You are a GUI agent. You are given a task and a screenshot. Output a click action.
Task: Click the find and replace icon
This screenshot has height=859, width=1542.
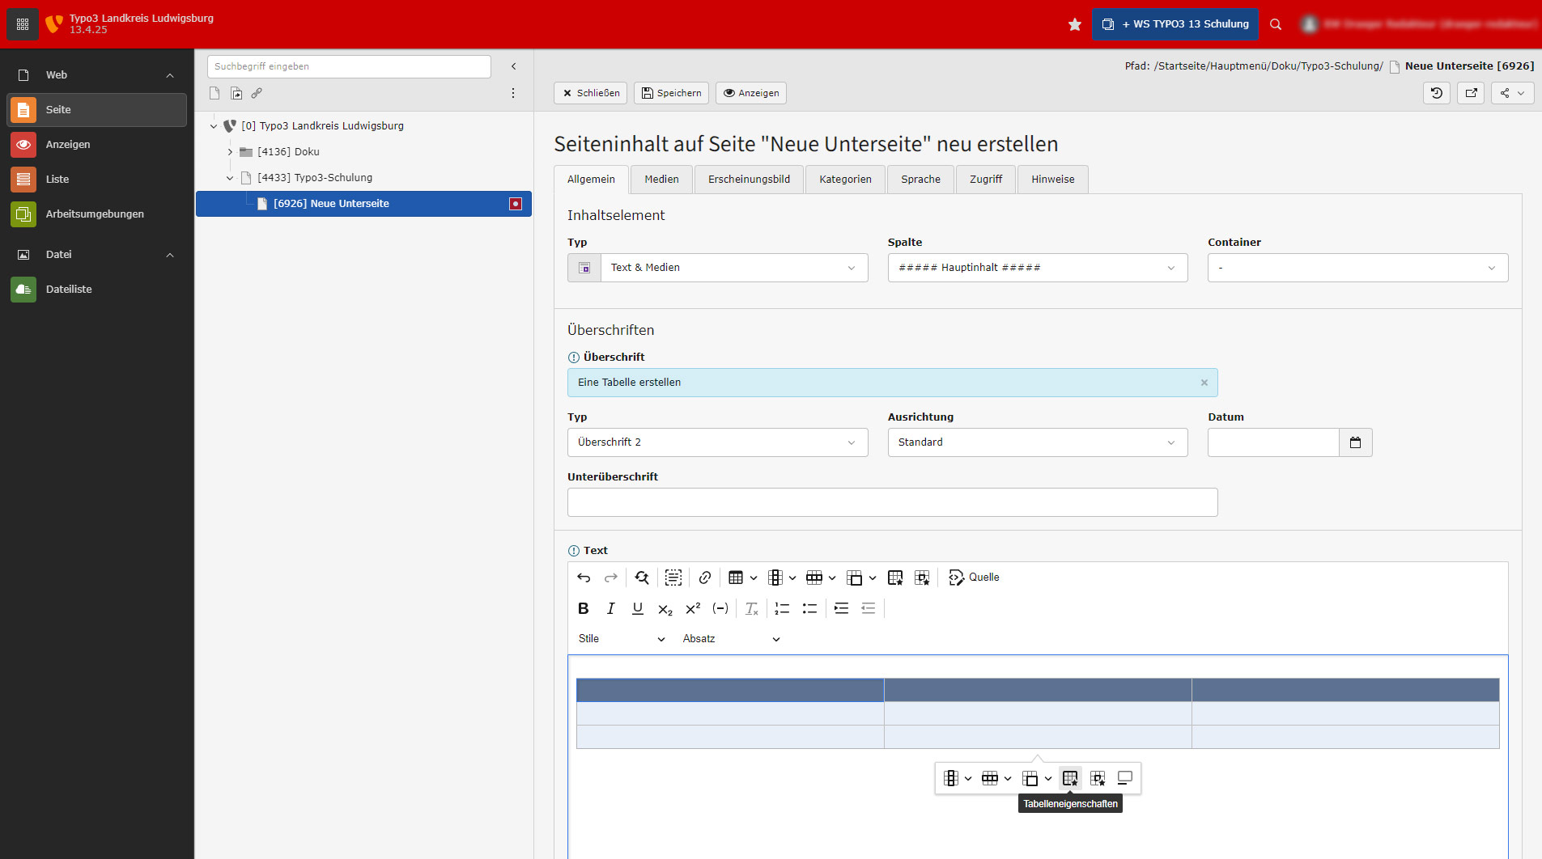(x=642, y=578)
